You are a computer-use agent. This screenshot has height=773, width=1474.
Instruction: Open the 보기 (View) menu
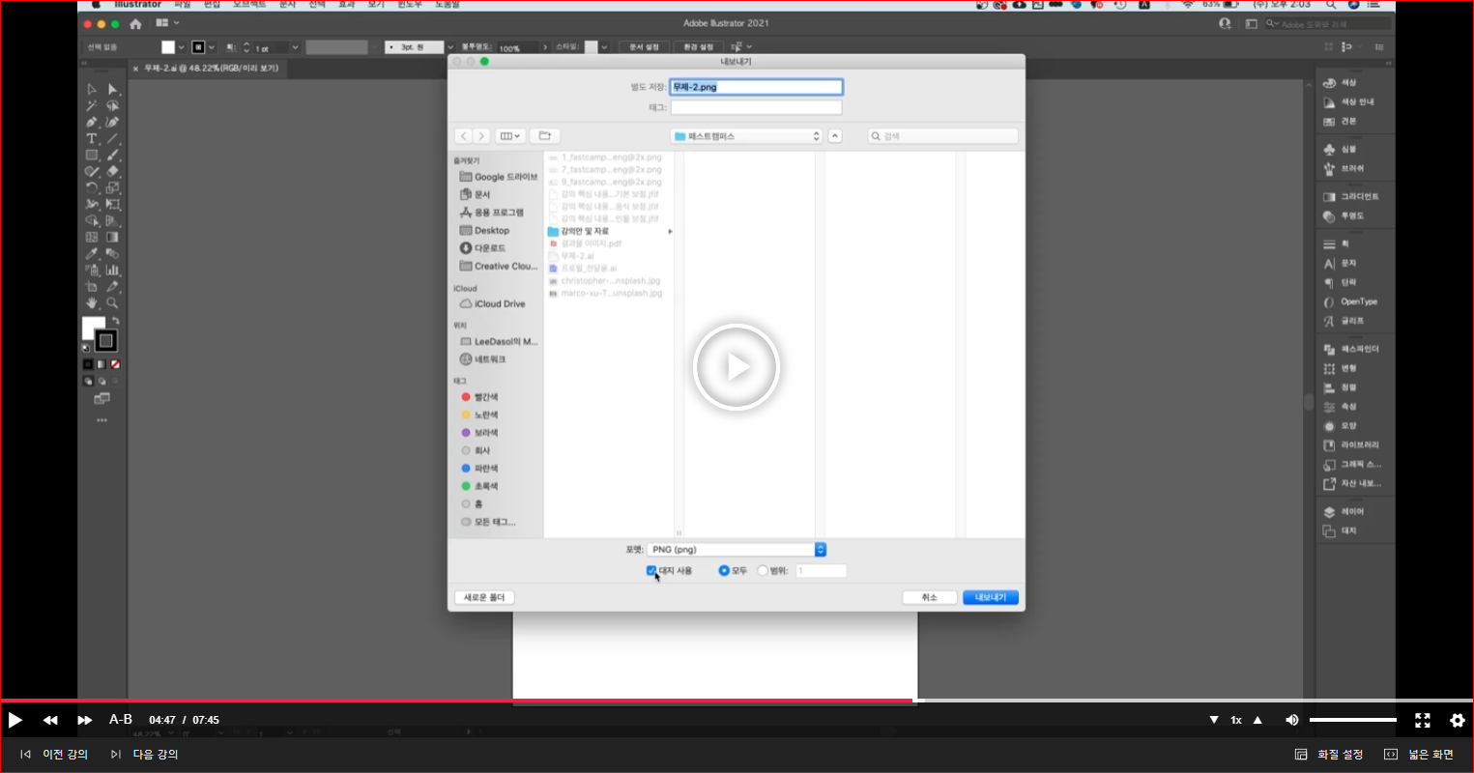pyautogui.click(x=376, y=5)
